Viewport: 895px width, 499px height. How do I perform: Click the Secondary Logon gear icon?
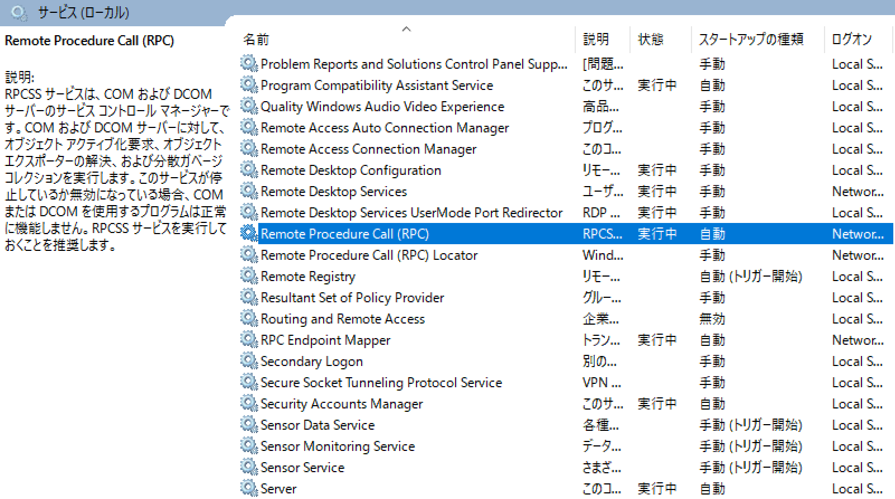click(249, 361)
